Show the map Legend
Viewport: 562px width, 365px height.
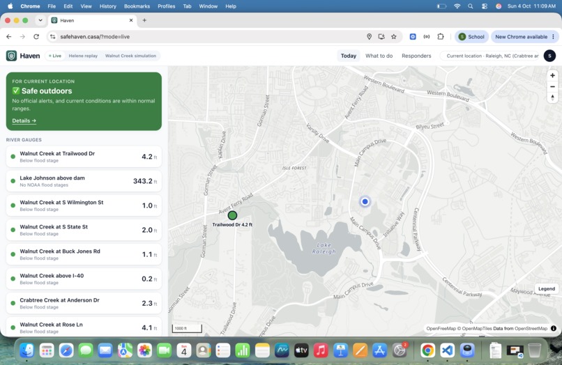coord(546,288)
